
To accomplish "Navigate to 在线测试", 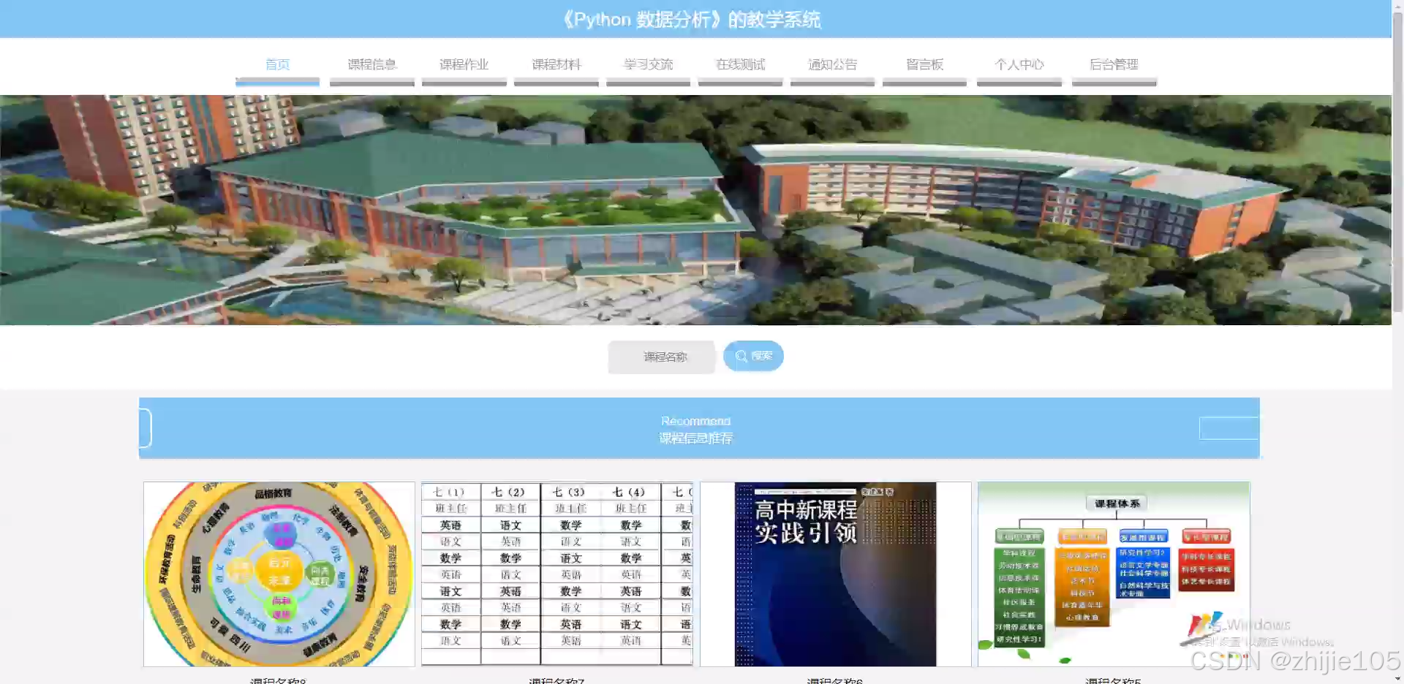I will [x=740, y=64].
